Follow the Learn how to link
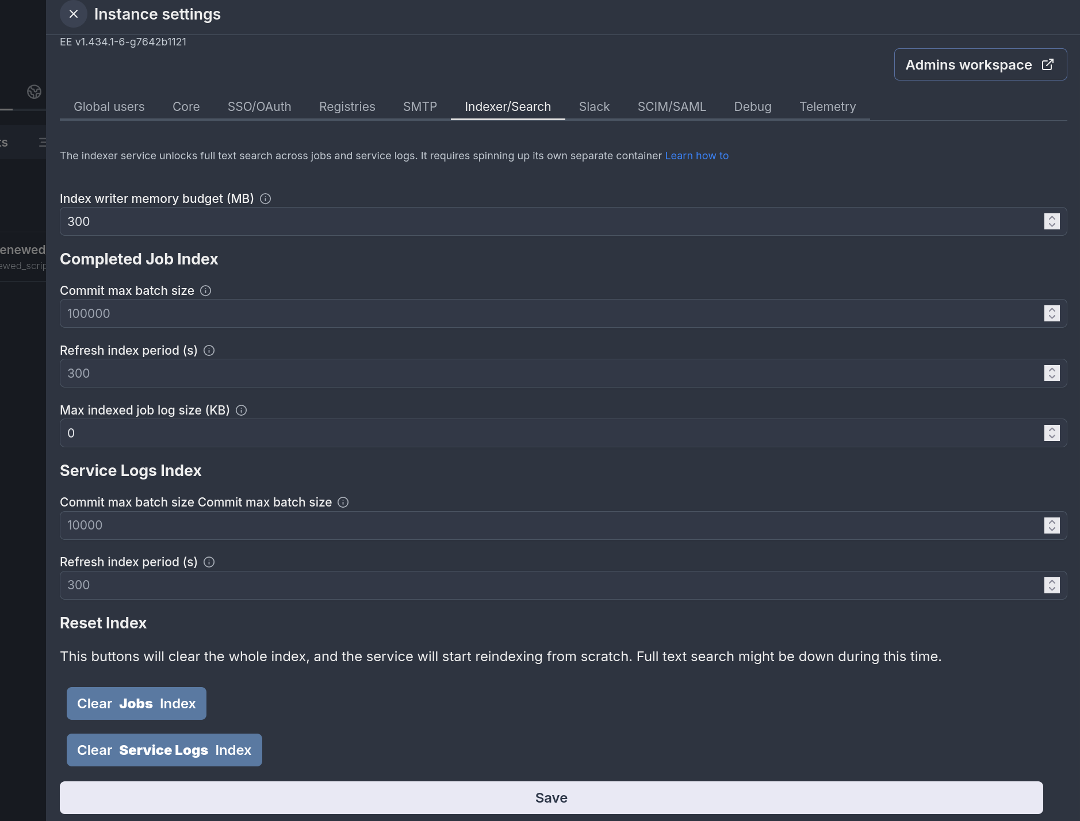The image size is (1080, 821). tap(696, 156)
